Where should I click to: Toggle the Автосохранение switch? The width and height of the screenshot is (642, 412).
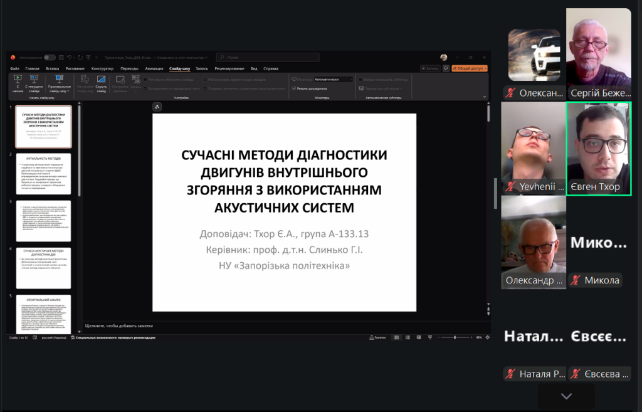coord(49,57)
